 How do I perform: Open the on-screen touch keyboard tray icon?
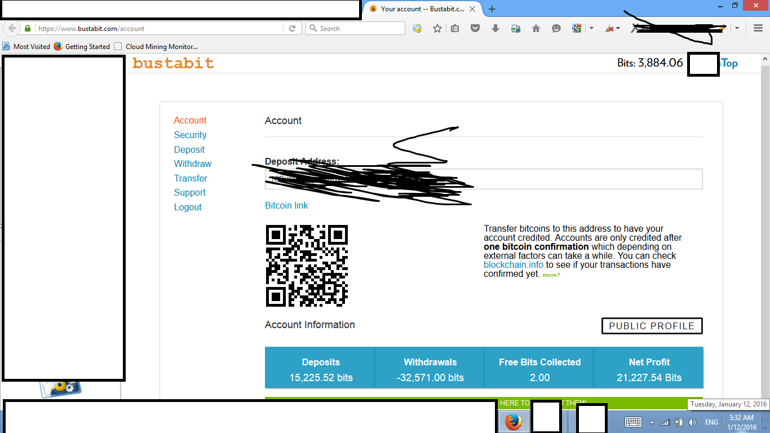[633, 422]
